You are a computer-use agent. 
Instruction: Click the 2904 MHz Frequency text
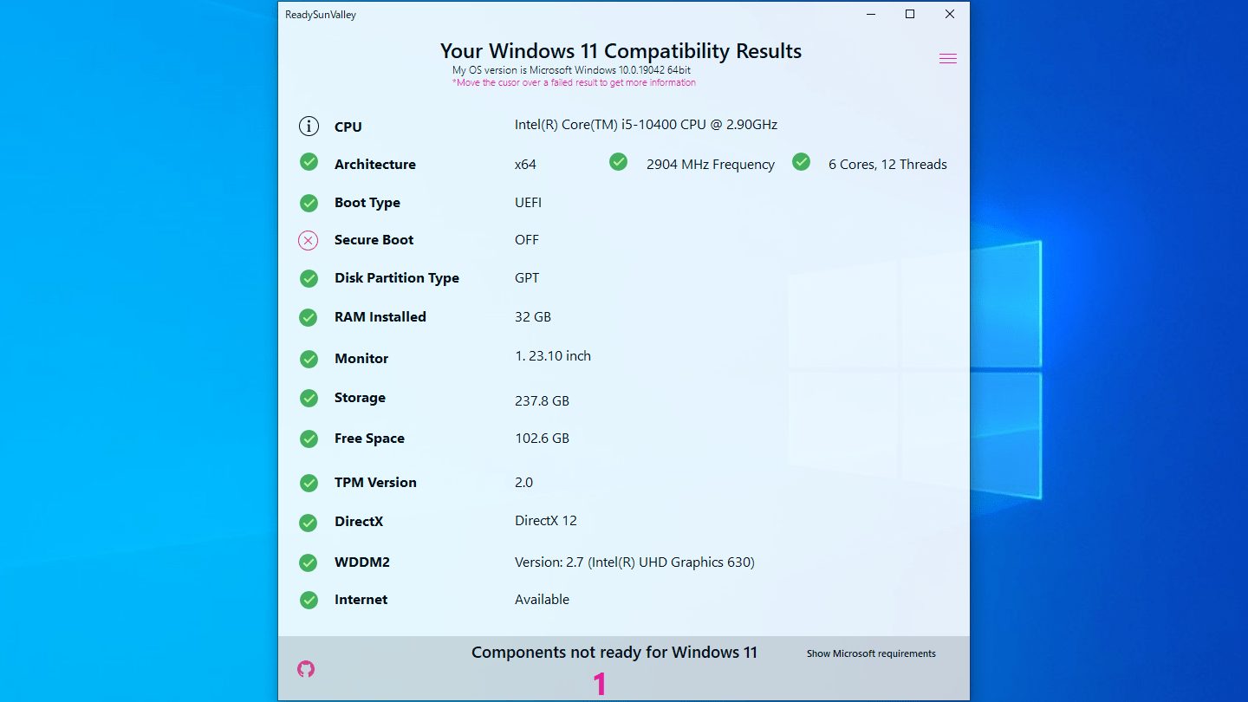point(711,165)
